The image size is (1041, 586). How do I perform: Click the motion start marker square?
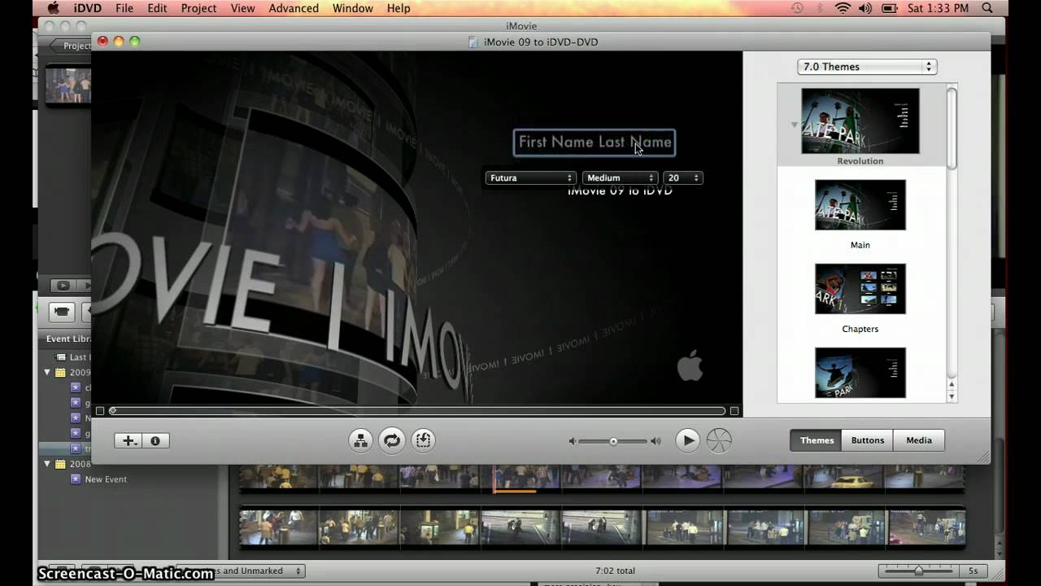(x=100, y=411)
